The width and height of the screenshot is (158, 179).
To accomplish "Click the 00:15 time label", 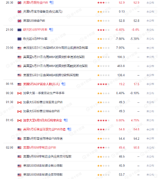I will coord(10,84).
